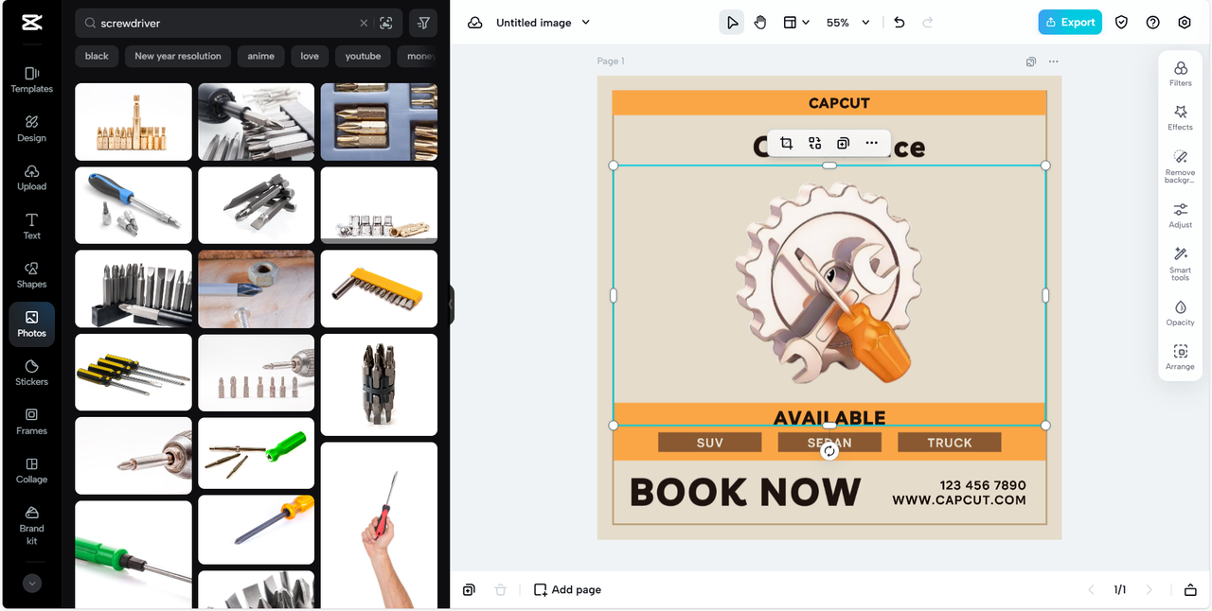Activate the Hand pan tool

760,23
